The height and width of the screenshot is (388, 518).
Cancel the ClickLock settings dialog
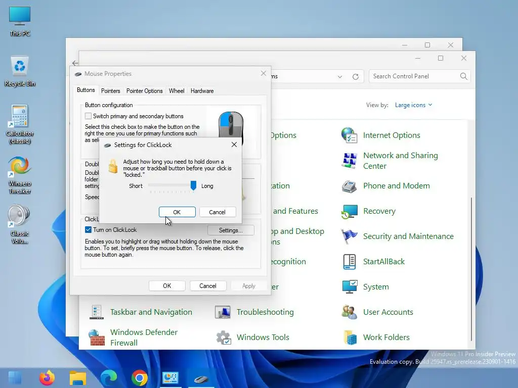(x=218, y=212)
